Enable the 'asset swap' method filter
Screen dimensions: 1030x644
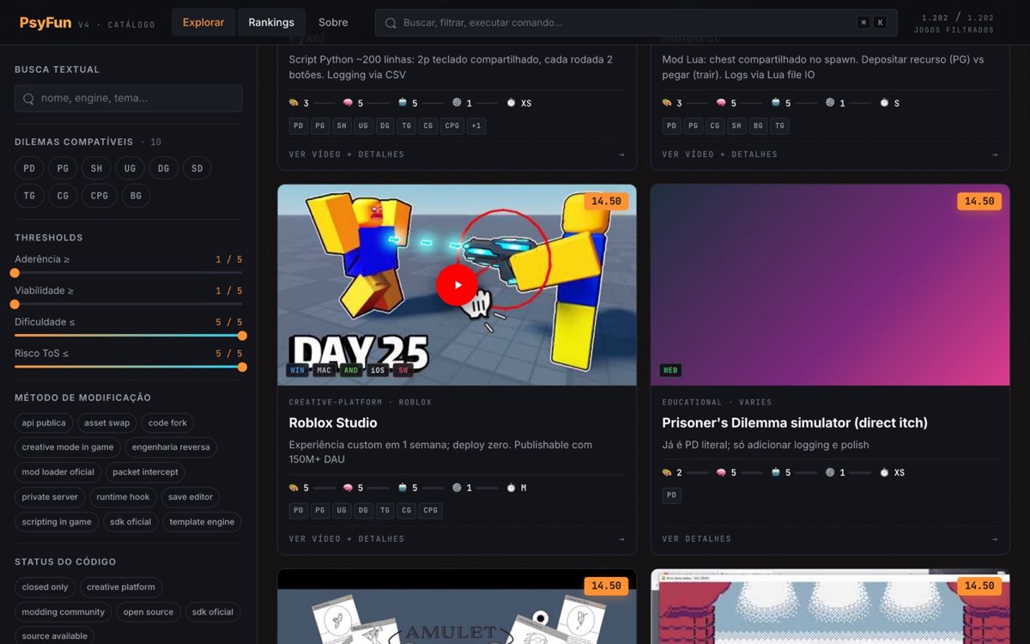pos(107,422)
